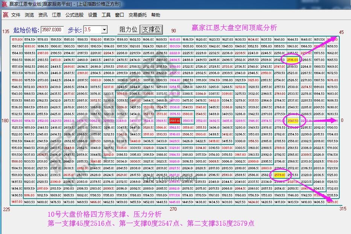Open the 文件 menu
Viewport: 351px width, 234px height.
point(16,15)
